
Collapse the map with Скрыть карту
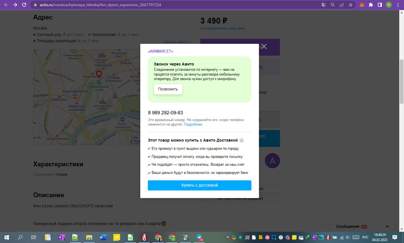point(176,42)
